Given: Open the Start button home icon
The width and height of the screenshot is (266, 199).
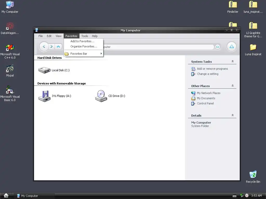Looking at the screenshot, I should (x=6, y=196).
